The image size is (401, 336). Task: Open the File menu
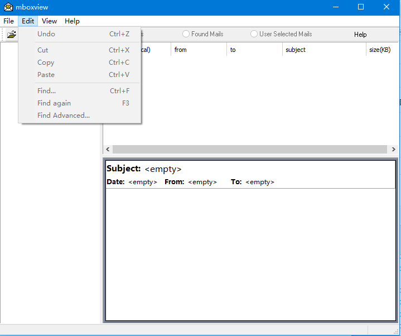(8, 21)
